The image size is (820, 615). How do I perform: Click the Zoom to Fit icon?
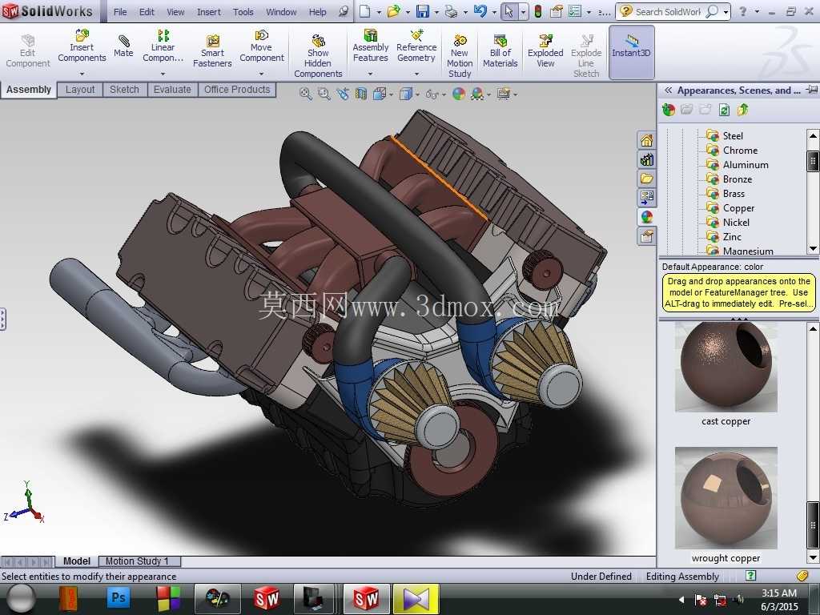[x=305, y=94]
